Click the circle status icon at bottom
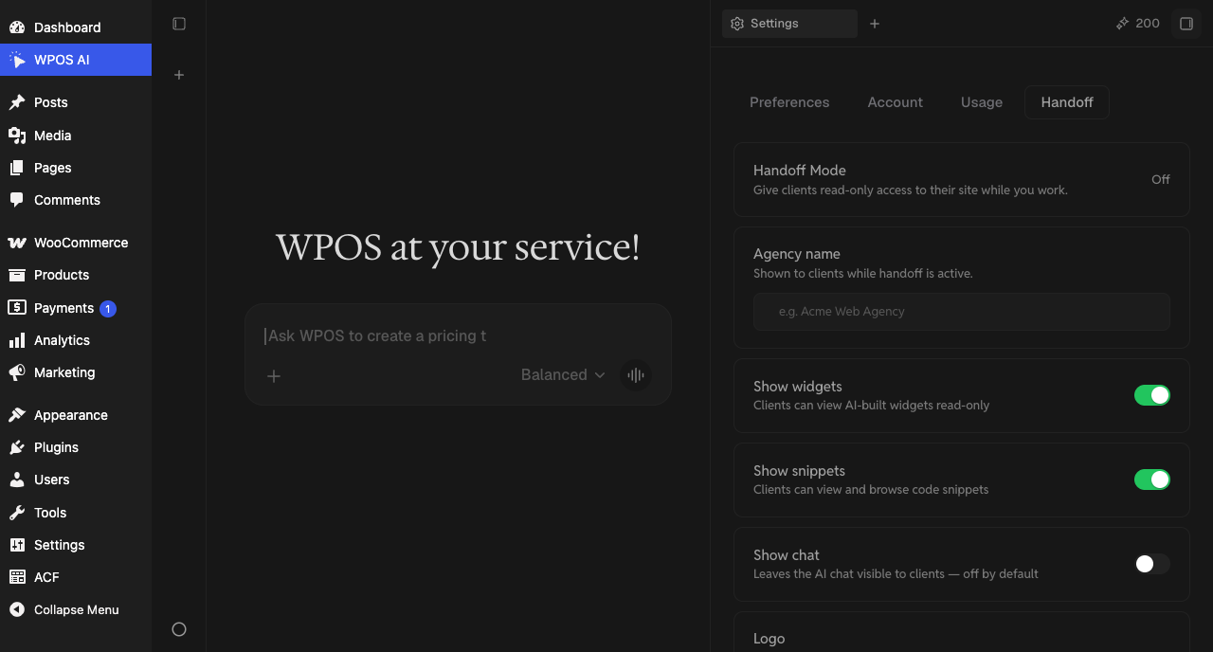 (x=179, y=629)
